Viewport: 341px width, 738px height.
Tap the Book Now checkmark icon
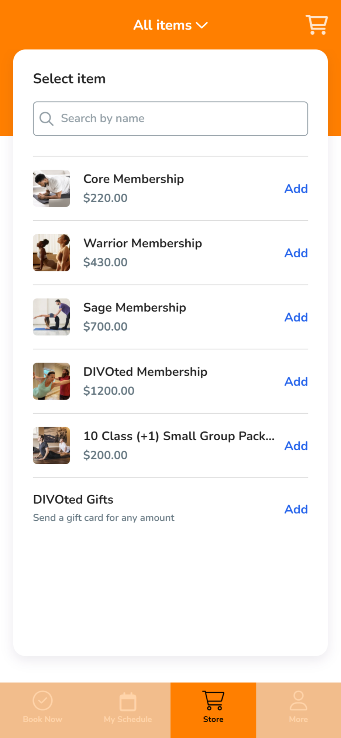coord(42,700)
